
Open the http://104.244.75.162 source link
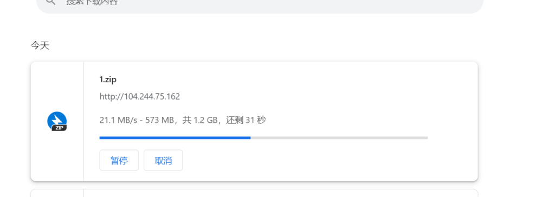coord(140,96)
